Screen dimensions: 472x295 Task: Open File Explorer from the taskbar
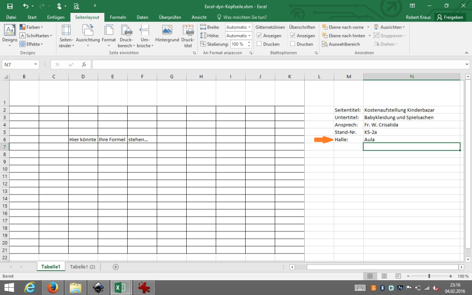(75, 288)
